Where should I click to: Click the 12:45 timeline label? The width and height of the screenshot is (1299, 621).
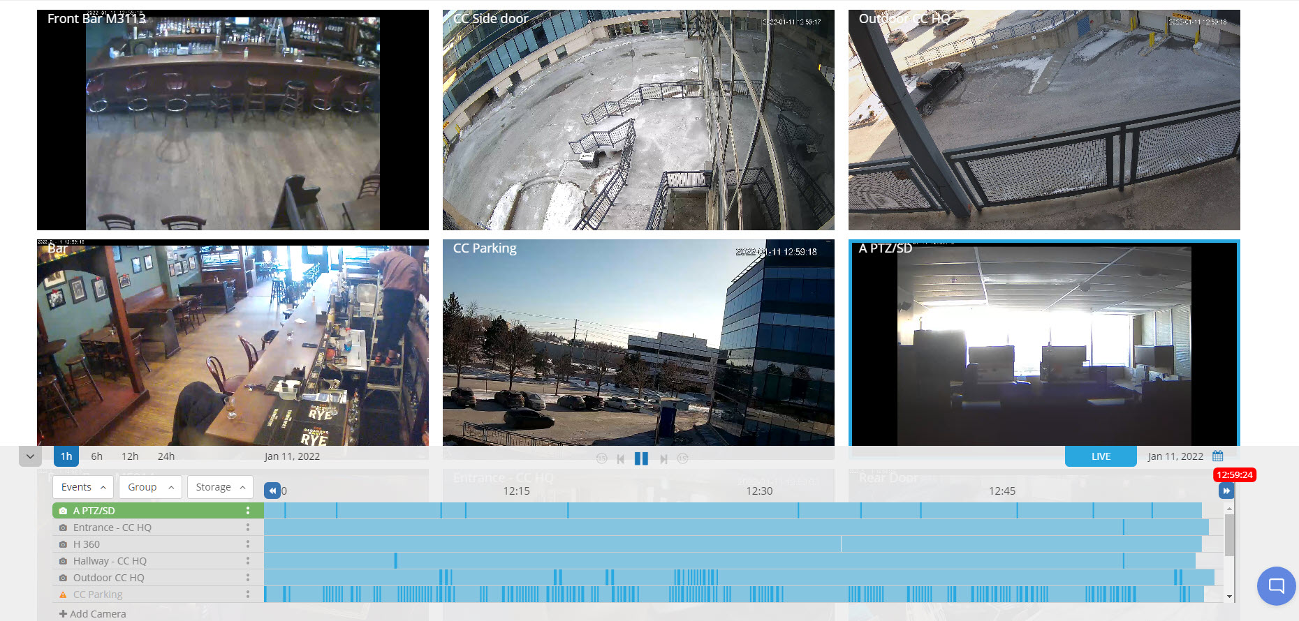(x=1002, y=491)
